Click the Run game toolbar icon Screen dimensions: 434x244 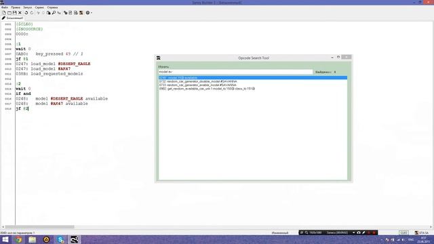(x=81, y=13)
